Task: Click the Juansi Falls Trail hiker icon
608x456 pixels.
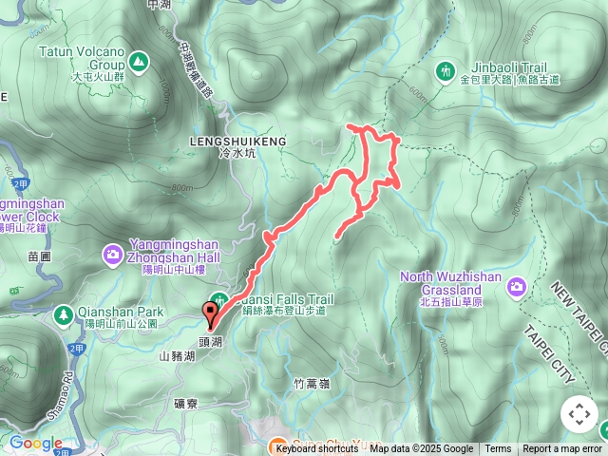Action: [x=219, y=299]
